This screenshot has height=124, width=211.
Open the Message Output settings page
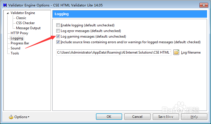click(28, 28)
